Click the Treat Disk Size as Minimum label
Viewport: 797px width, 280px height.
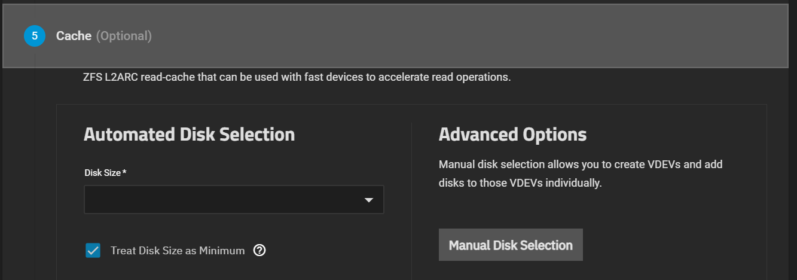(178, 251)
